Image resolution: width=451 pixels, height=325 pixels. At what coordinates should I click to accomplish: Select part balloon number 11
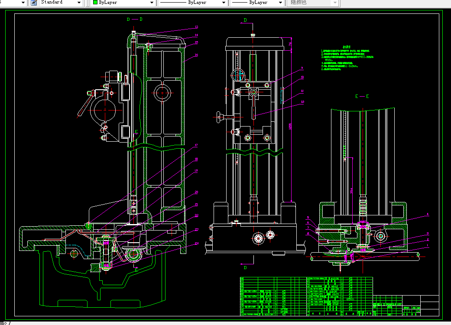(302, 91)
